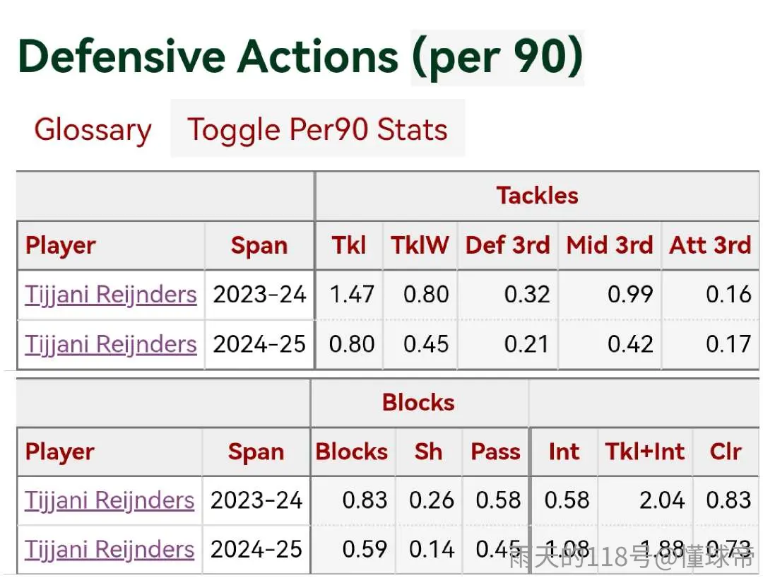Sort by Tkl+Int column header

click(x=645, y=452)
